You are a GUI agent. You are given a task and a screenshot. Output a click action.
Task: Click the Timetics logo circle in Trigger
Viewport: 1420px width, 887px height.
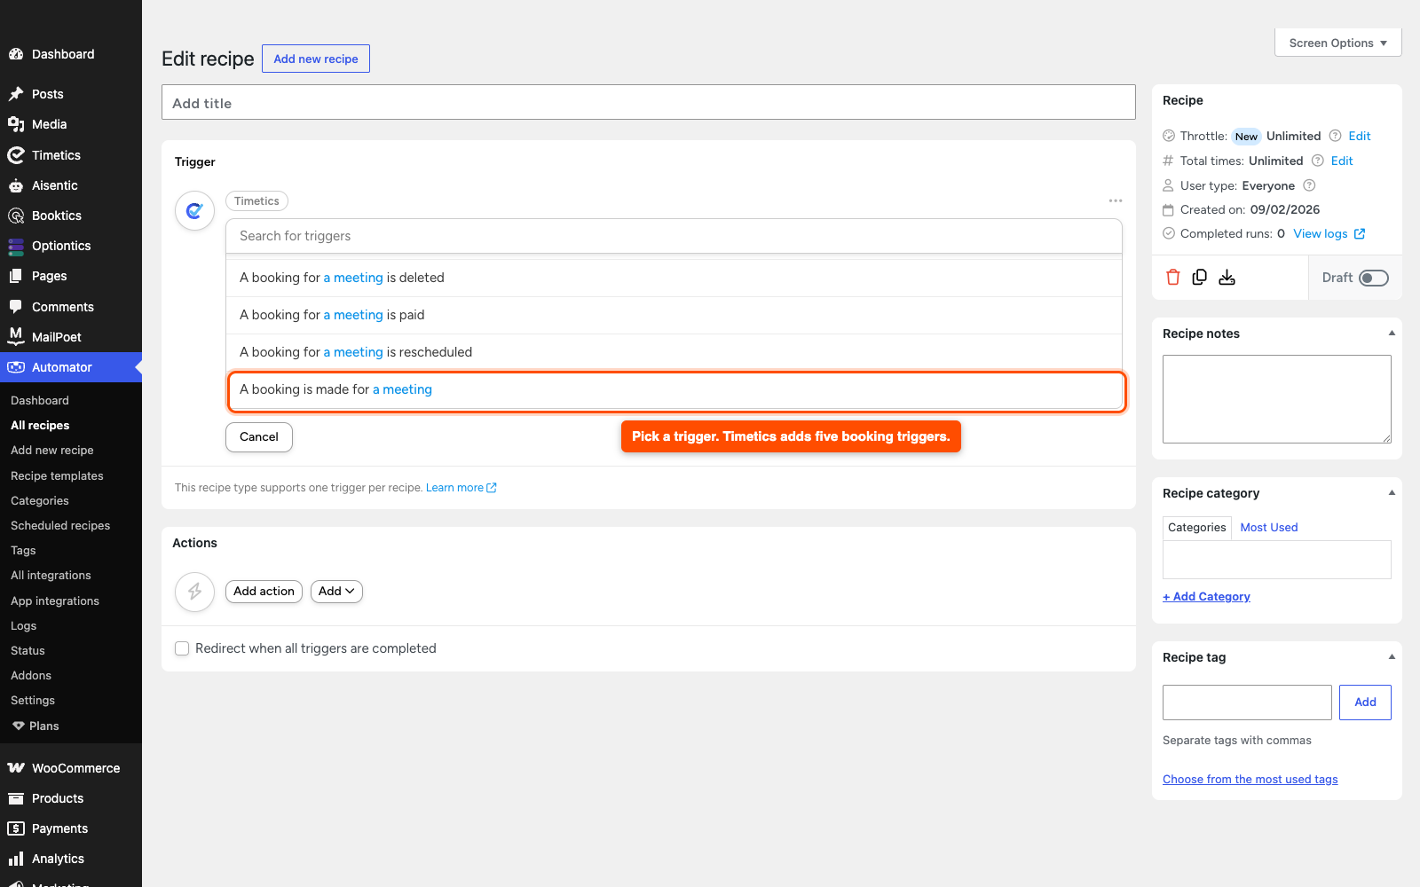[x=195, y=211]
